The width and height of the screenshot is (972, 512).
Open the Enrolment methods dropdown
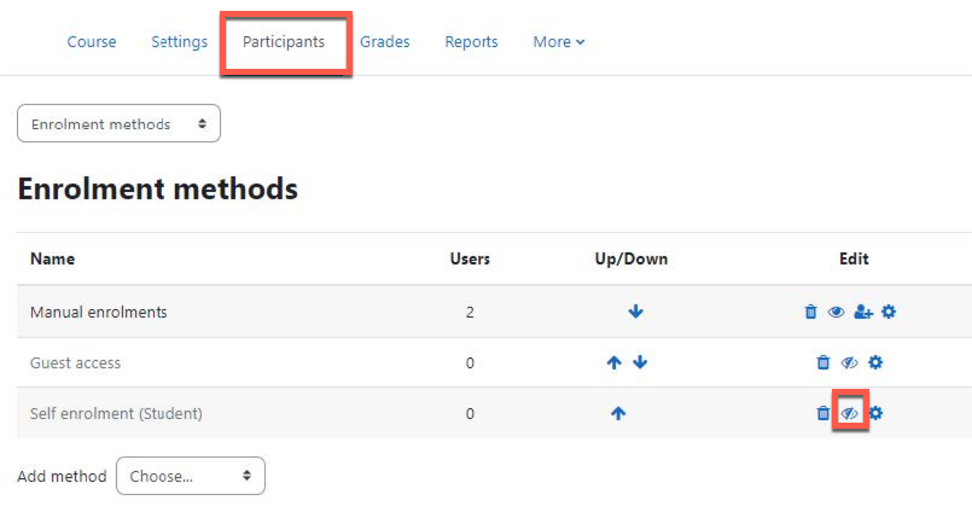[x=119, y=124]
